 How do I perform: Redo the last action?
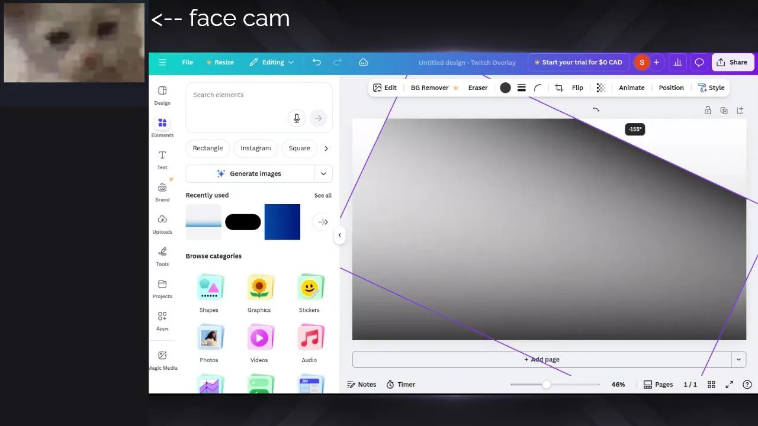coord(338,62)
